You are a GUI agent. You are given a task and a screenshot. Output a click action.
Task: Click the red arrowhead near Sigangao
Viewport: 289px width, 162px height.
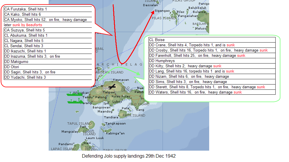coord(152,12)
